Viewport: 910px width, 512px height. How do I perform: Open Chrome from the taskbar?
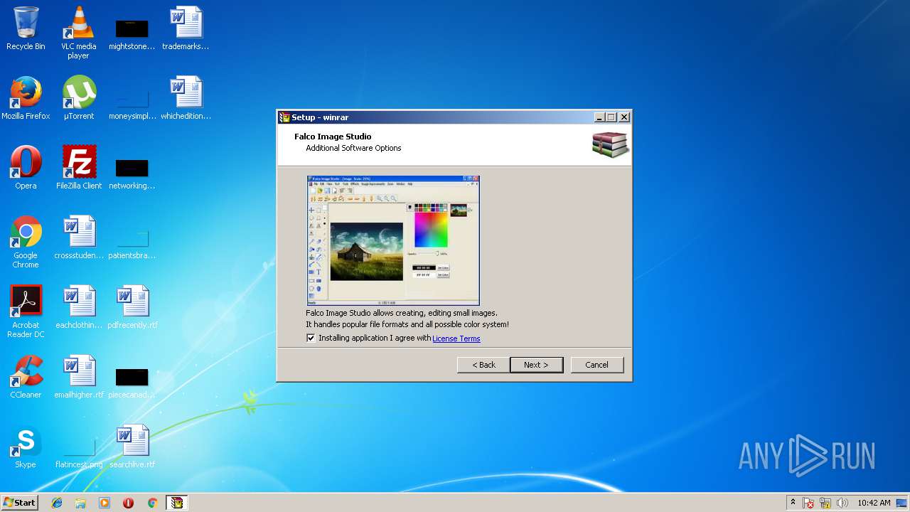click(152, 503)
